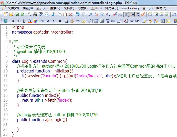
Task: Click the orange check mark icon
Action: coord(143,14)
